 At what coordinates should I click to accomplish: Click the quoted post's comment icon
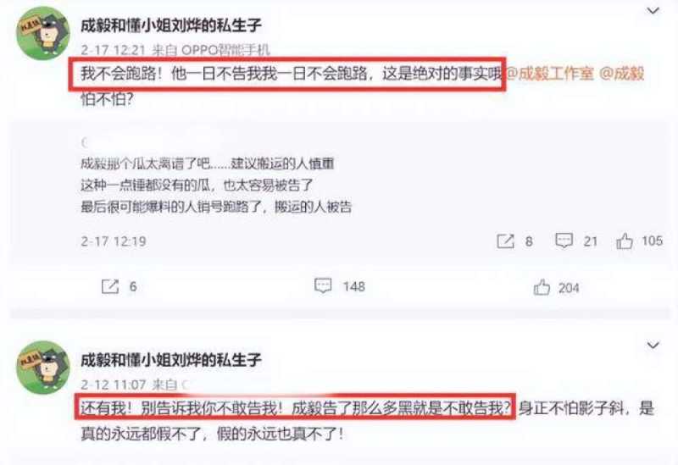click(x=564, y=241)
